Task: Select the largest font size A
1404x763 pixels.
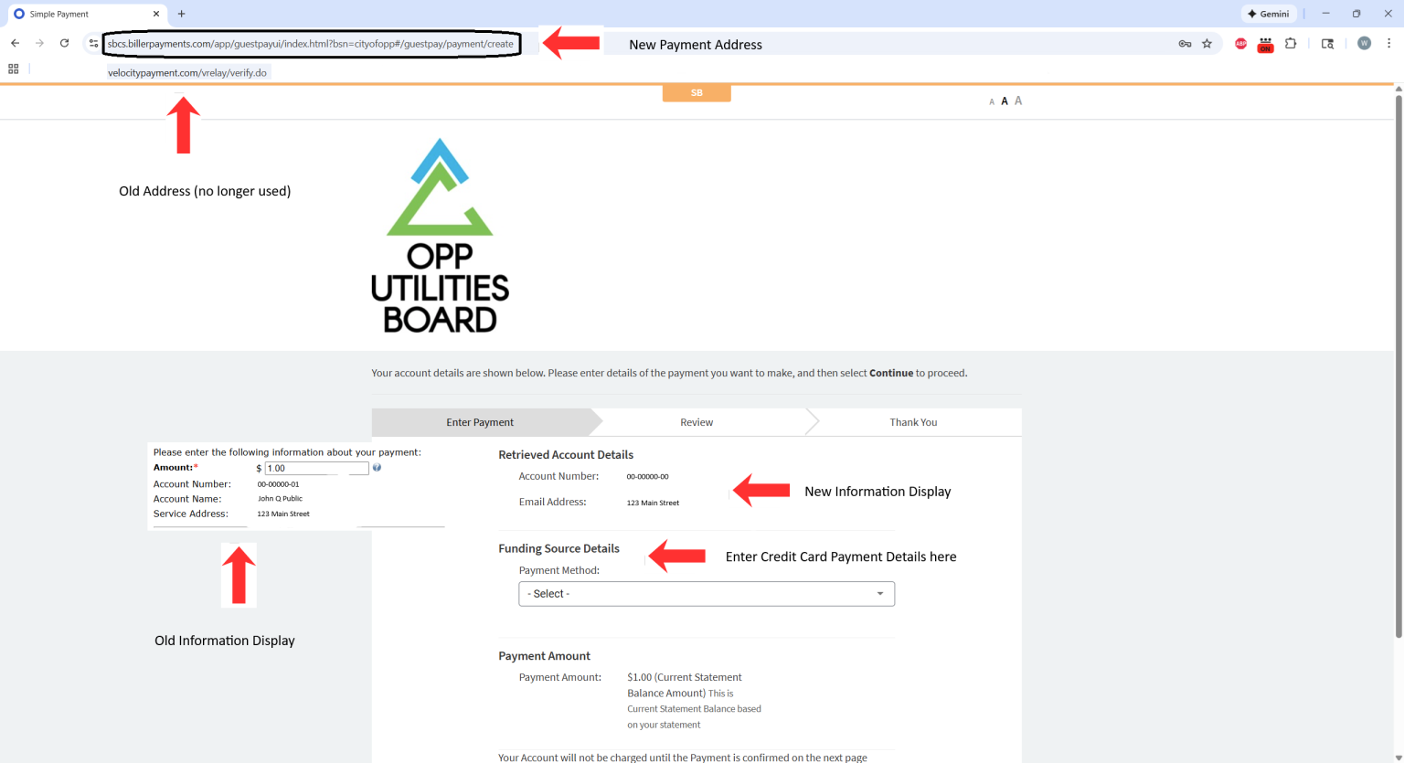Action: point(1018,101)
